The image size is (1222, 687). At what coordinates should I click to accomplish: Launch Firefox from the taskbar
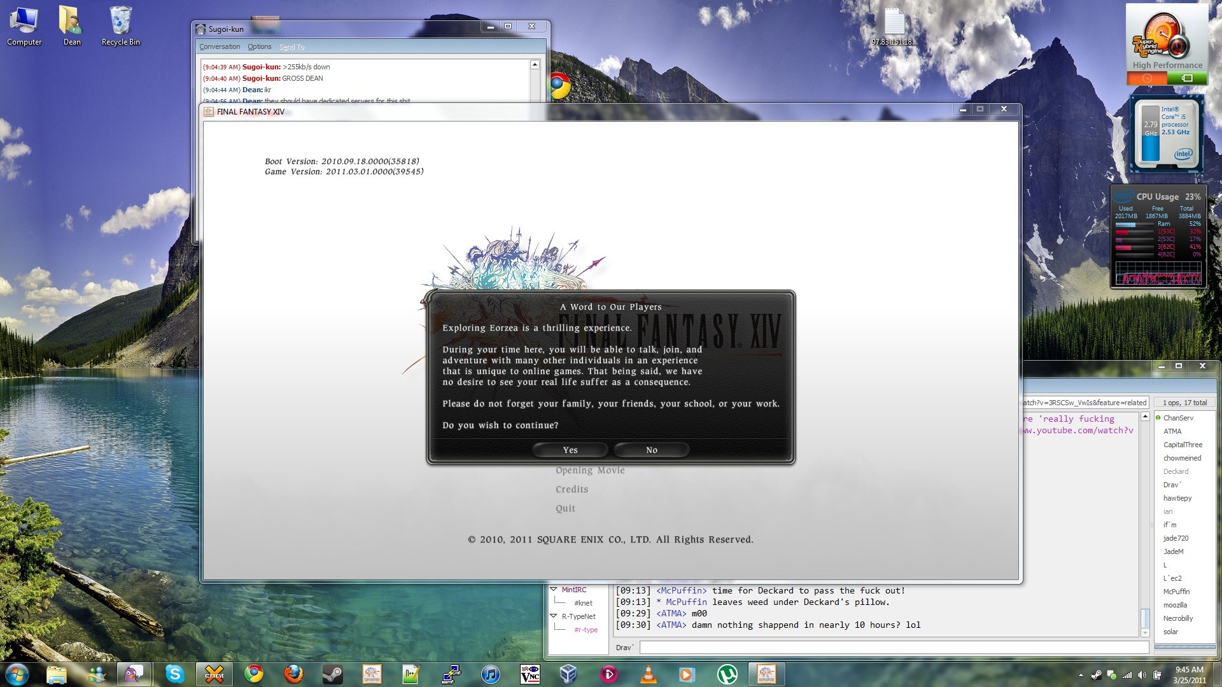(x=293, y=674)
